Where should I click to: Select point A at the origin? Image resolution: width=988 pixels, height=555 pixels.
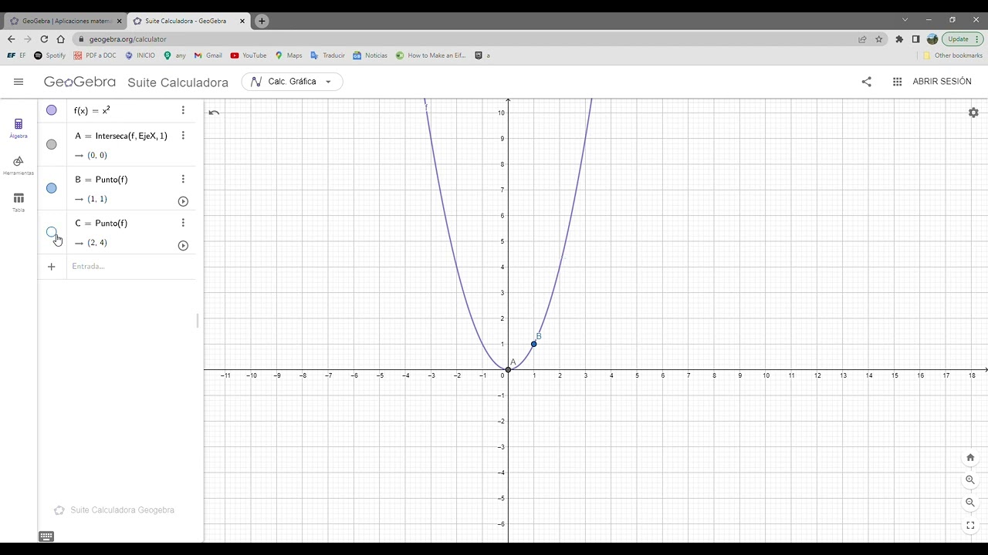click(508, 370)
